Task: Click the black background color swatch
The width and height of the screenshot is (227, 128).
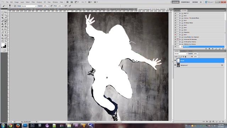Action: click(x=5, y=47)
